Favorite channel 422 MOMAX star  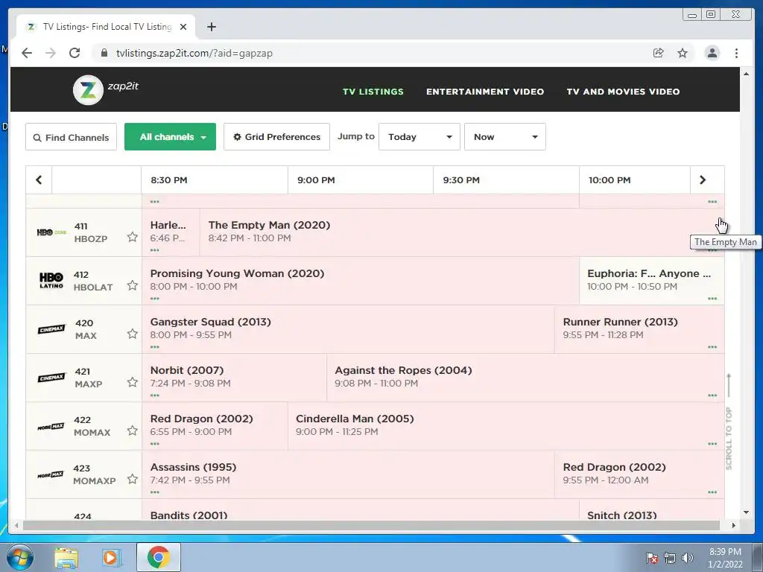tap(133, 430)
